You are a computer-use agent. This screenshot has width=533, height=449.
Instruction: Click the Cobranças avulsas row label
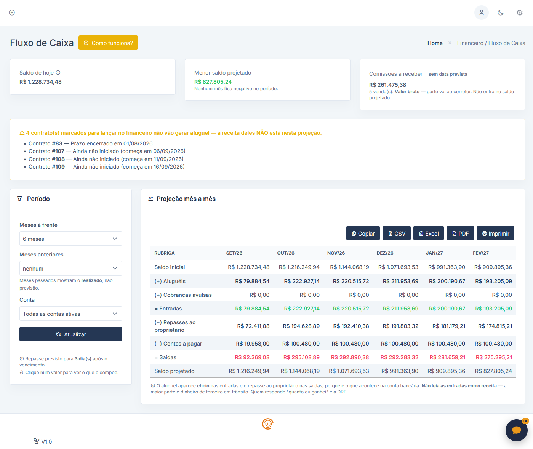click(183, 295)
